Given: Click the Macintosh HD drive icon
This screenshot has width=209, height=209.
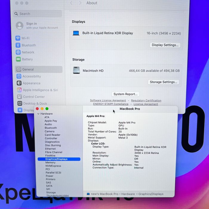Looking at the screenshot, I should (76, 70).
